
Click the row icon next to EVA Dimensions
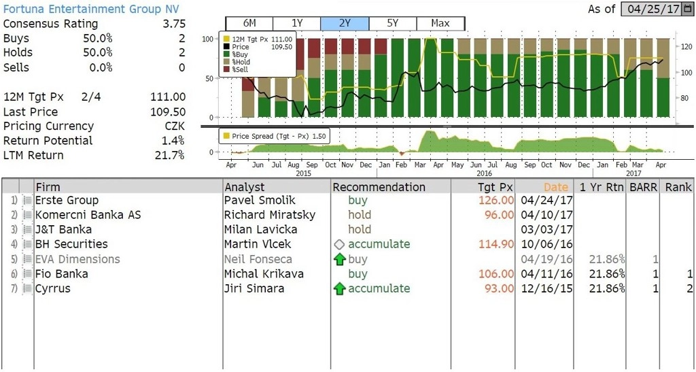27,259
